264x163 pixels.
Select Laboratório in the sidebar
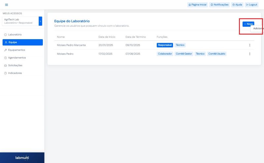coord(15,35)
